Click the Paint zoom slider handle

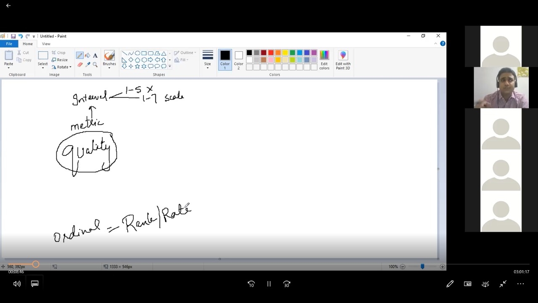[422, 266]
